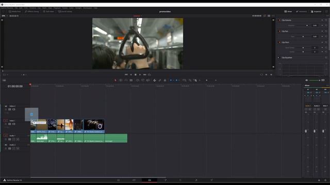The width and height of the screenshot is (330, 185).
Task: Click the timeline zoom minus button
Action: coord(200,80)
